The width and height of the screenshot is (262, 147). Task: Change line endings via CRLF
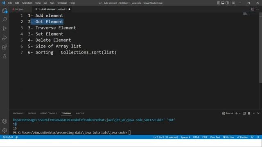tap(205, 137)
